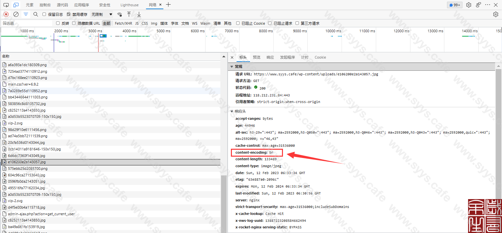Image resolution: width=502 pixels, height=233 pixels.
Task: Open network conditions wifi icon
Action: [x=120, y=14]
